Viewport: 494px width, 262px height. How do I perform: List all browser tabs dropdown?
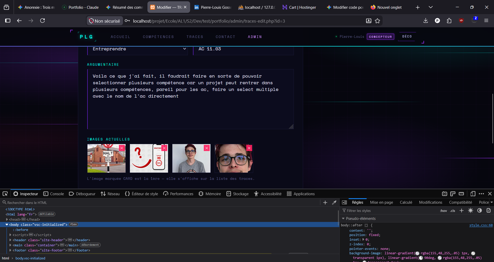click(x=431, y=7)
